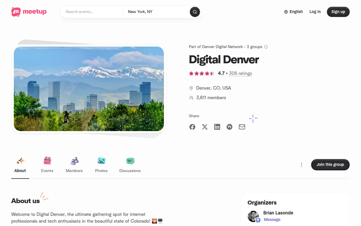Click the info icon beside 3 groups
This screenshot has width=361, height=226.
pos(266,47)
